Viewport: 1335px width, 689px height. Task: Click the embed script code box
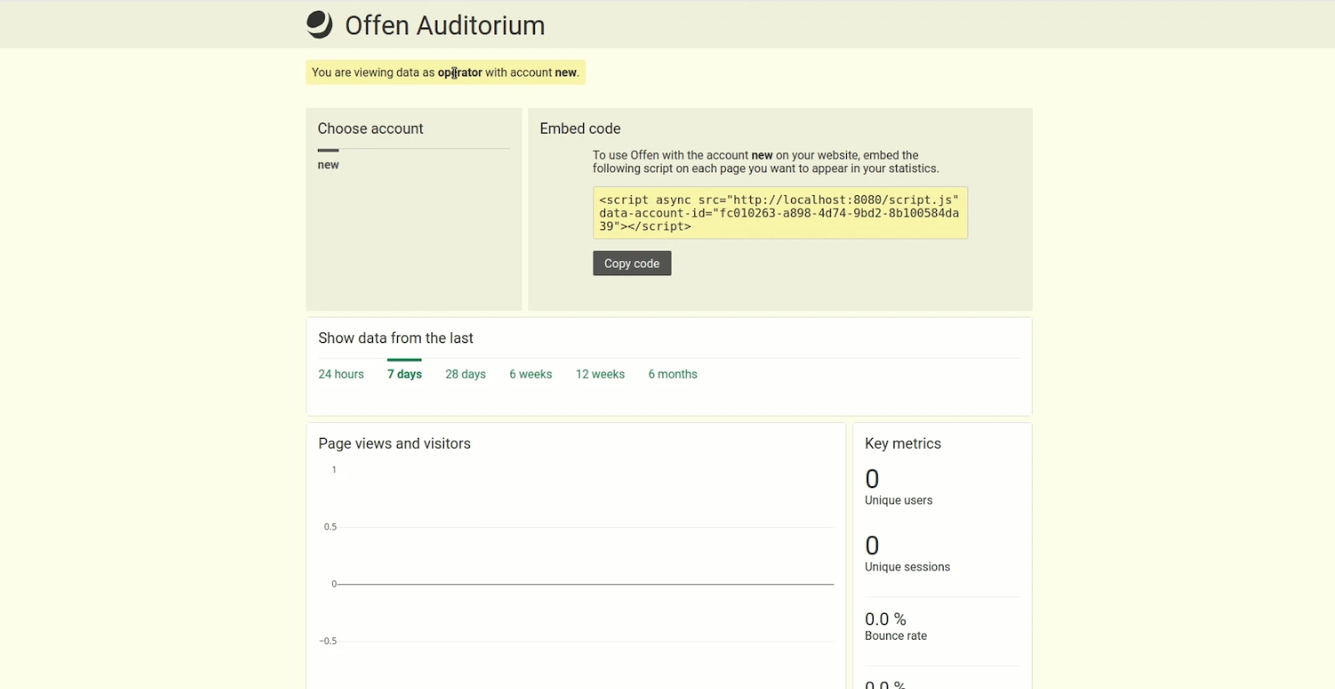pos(780,213)
